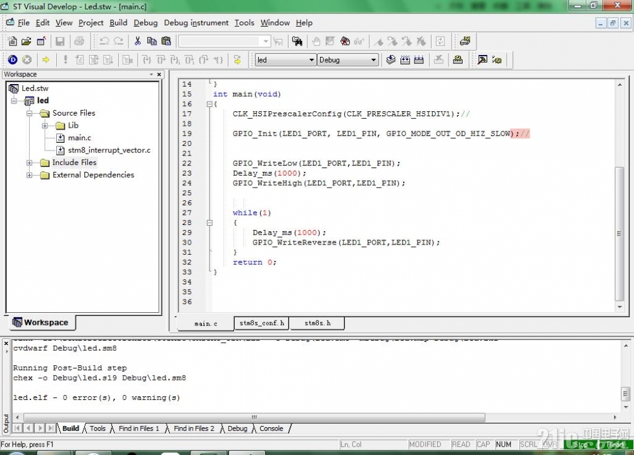The image size is (634, 455).
Task: Click the yellow arrow icon in debug toolbar
Action: pos(46,60)
